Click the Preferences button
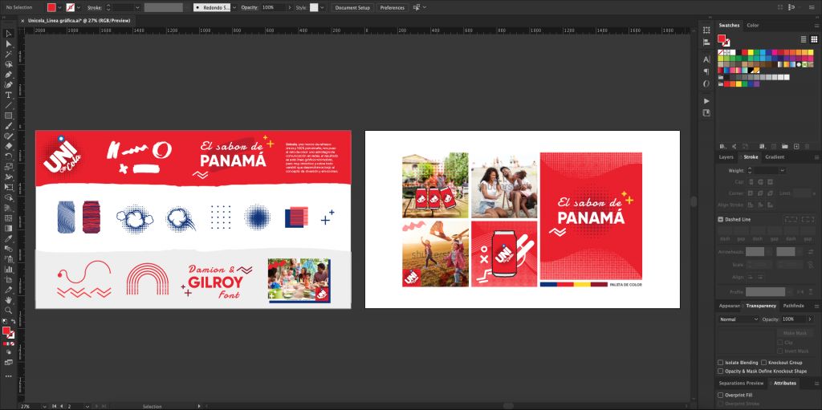Image resolution: width=822 pixels, height=410 pixels. 392,7
